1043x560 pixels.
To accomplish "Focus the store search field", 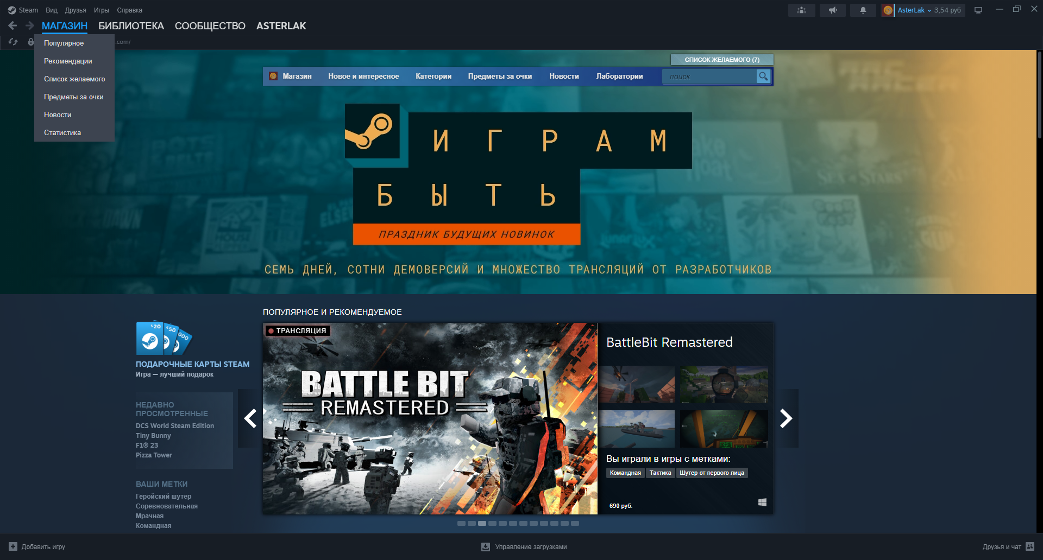I will 709,77.
